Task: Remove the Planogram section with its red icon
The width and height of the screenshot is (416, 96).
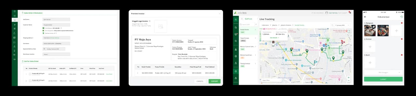Action: [x=402, y=23]
